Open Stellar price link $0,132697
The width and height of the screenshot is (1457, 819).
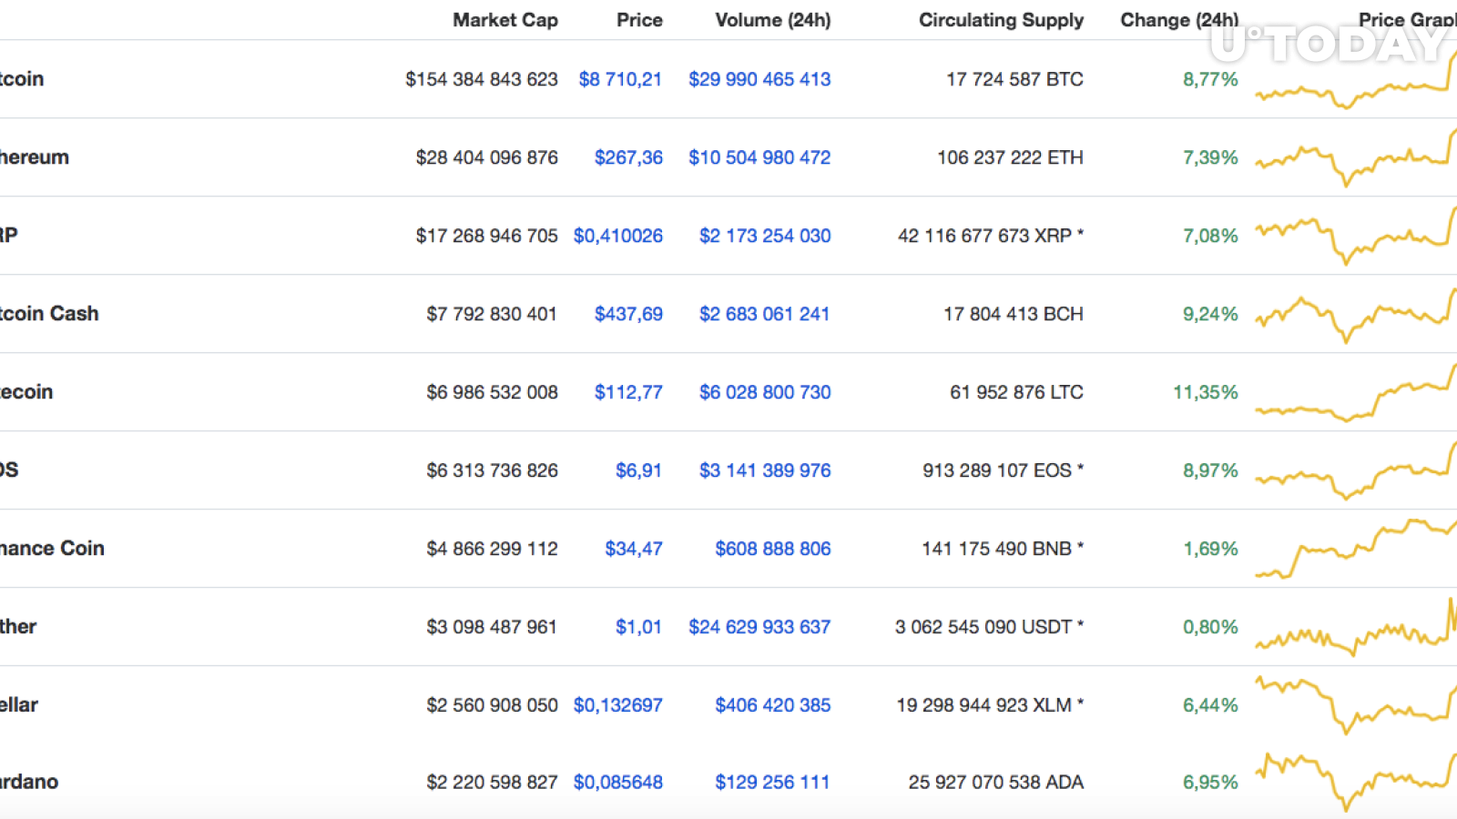click(x=618, y=705)
